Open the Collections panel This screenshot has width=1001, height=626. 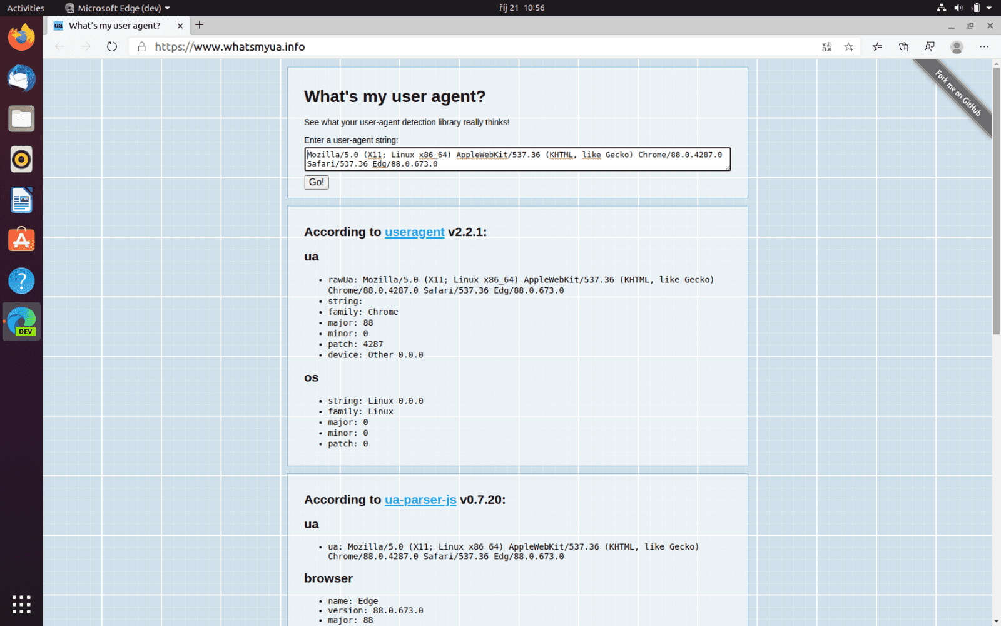tap(904, 47)
